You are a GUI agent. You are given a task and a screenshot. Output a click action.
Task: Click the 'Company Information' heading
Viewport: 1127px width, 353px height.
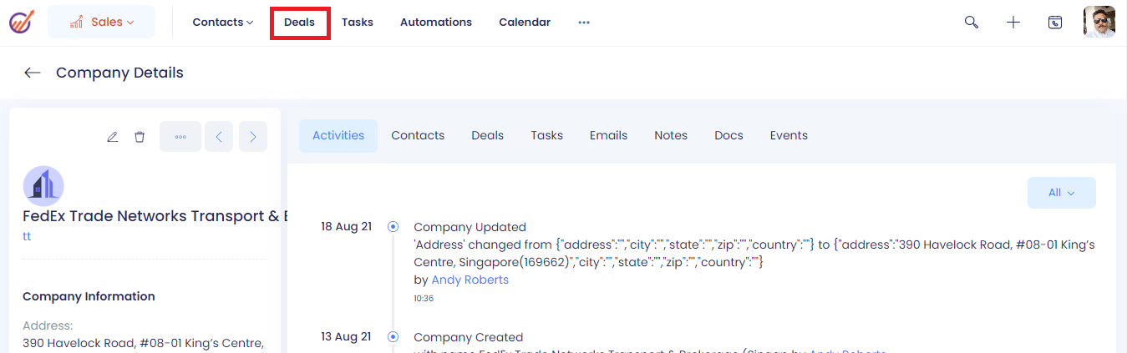89,296
